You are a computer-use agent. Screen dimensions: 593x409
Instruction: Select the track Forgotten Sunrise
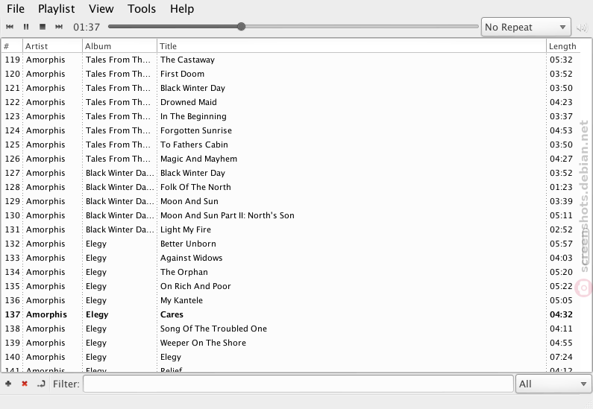[x=290, y=130]
